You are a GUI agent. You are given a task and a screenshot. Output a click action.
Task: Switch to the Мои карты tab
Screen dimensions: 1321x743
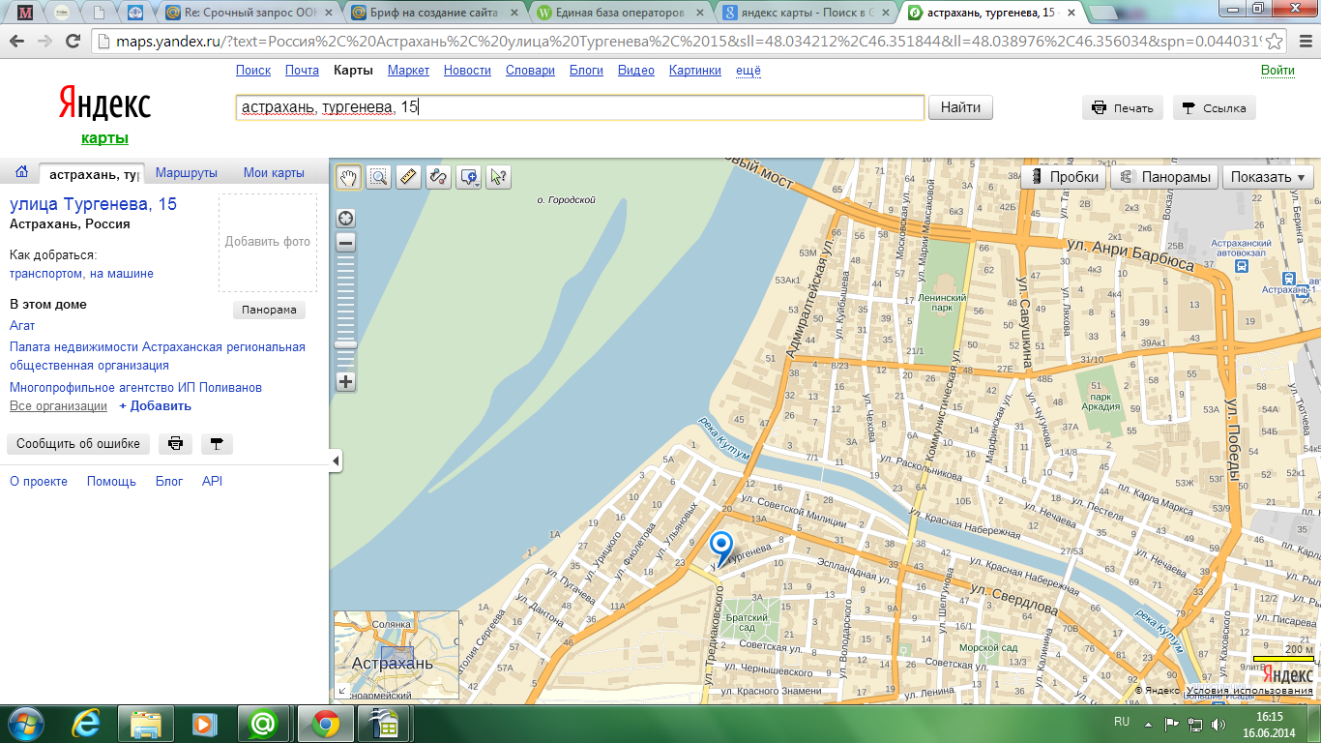pos(274,173)
